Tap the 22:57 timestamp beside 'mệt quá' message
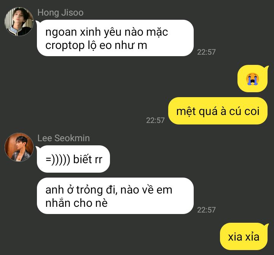This screenshot has height=255, width=274. tap(155, 120)
